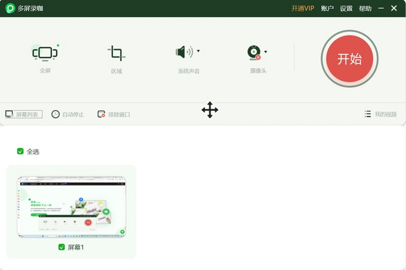Expand the 系统声音 dropdown arrow
Viewport: 406px width, 270px height.
198,51
